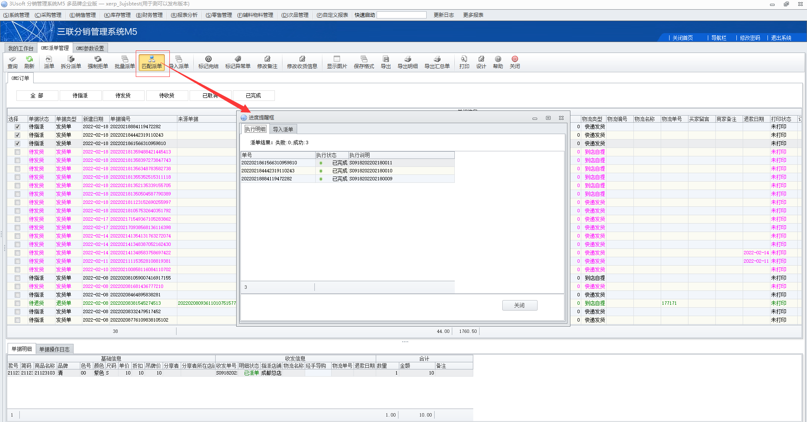807x422 pixels.
Task: Check order ending 90074169 17155 checkbox
Action: (x=17, y=278)
